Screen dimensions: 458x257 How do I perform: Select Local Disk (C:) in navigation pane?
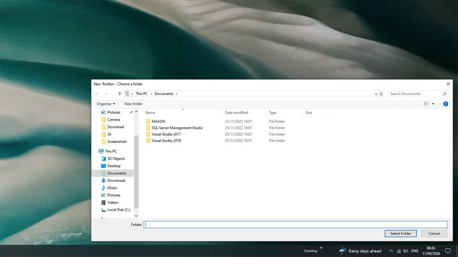tap(119, 210)
